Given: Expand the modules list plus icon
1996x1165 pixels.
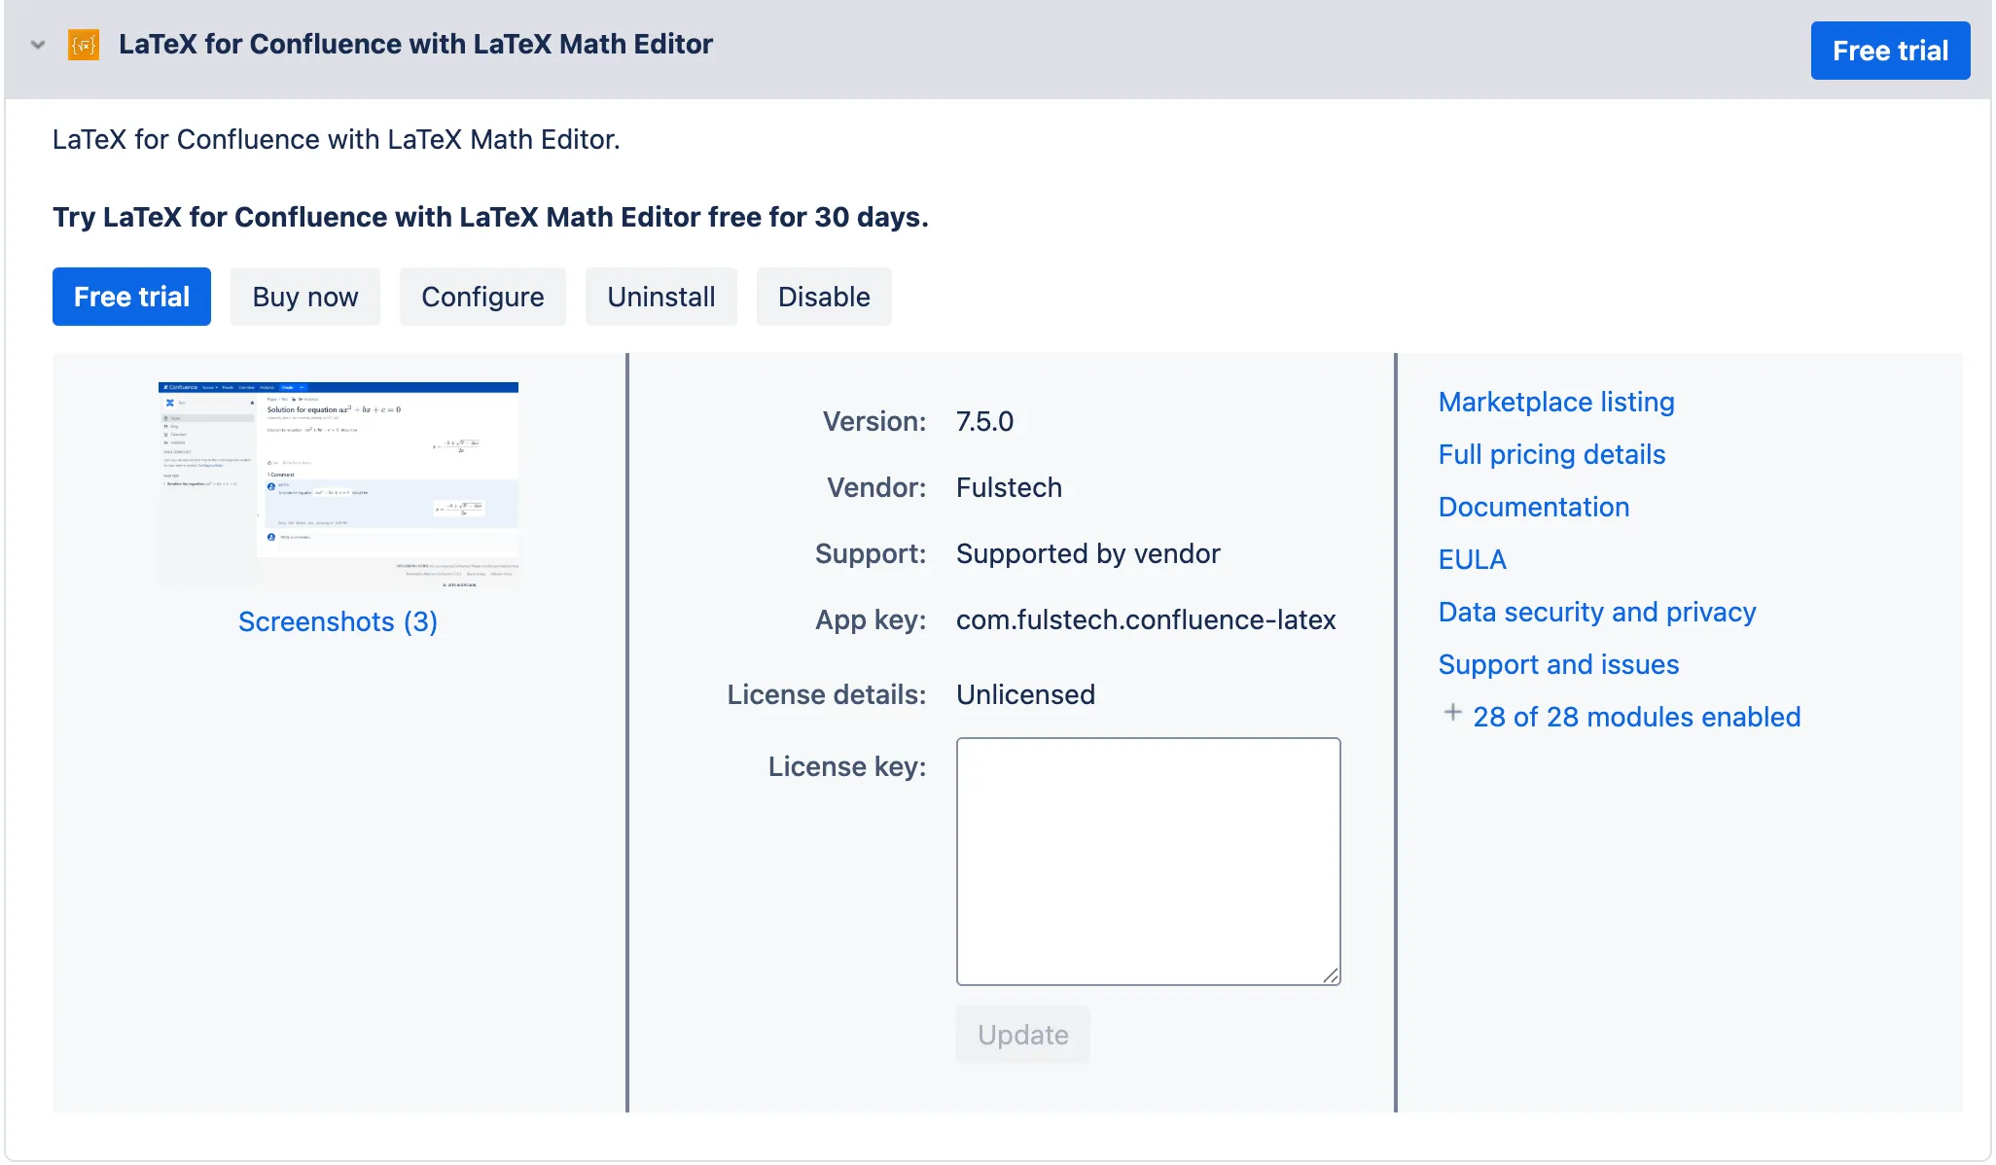Looking at the screenshot, I should pos(1452,713).
